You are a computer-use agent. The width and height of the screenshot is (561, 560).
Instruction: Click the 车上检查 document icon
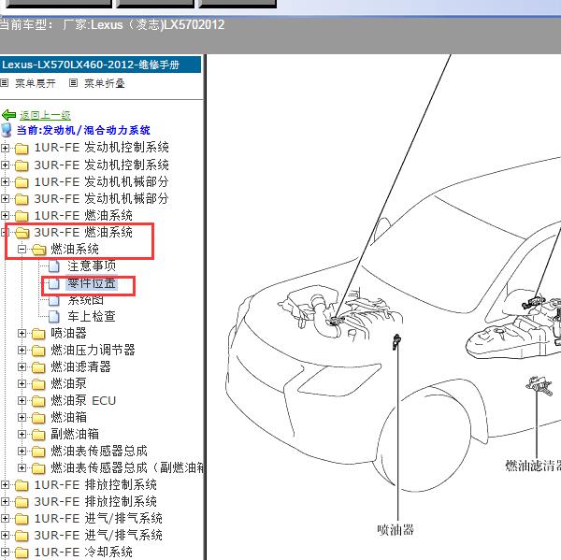pyautogui.click(x=54, y=317)
